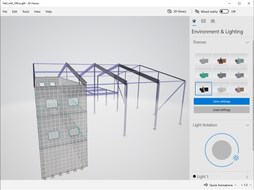Image resolution: width=254 pixels, height=190 pixels.
Task: Open the Help menu
Action: (48, 11)
